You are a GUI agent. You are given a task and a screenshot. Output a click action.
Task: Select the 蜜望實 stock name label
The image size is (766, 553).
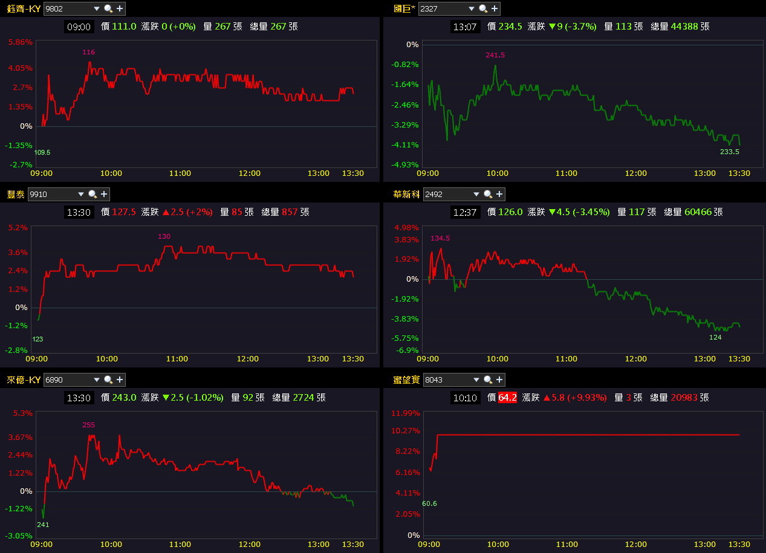point(406,380)
